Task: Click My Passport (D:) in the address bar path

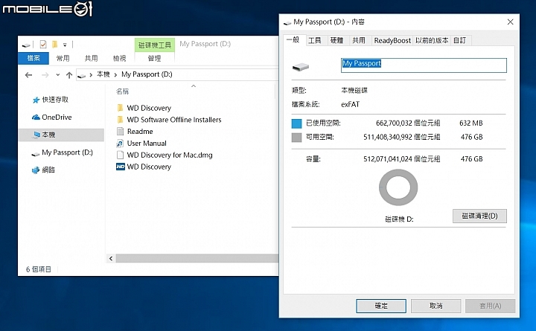Action: pos(147,74)
